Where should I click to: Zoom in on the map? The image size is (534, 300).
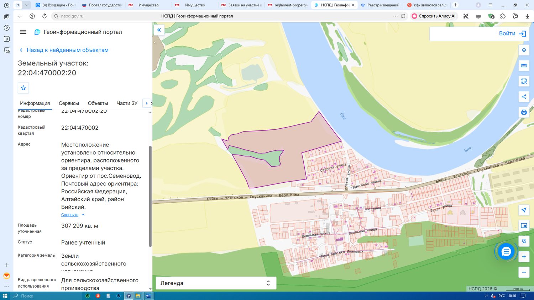(524, 257)
